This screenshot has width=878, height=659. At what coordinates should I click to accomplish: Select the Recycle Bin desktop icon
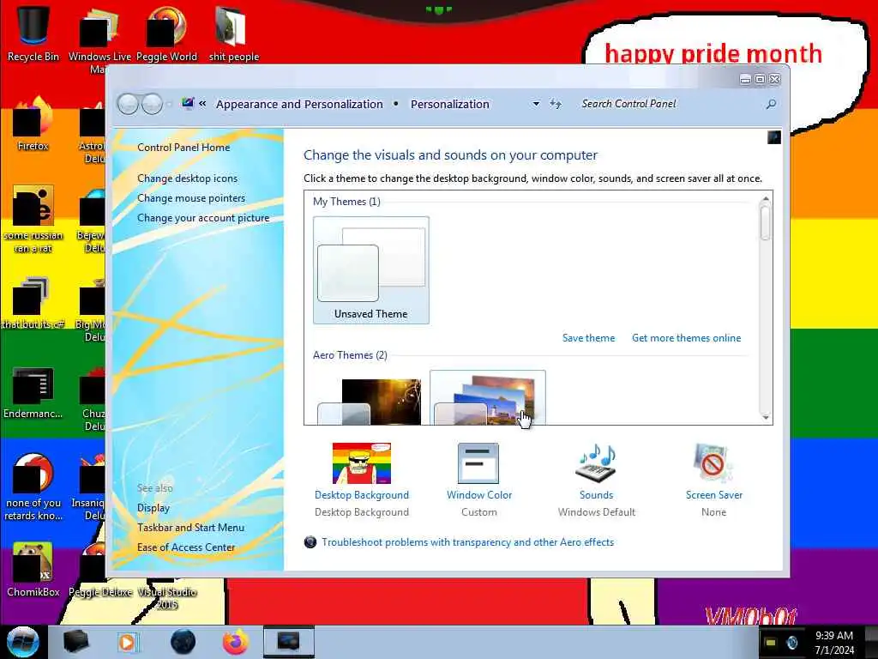click(x=33, y=33)
